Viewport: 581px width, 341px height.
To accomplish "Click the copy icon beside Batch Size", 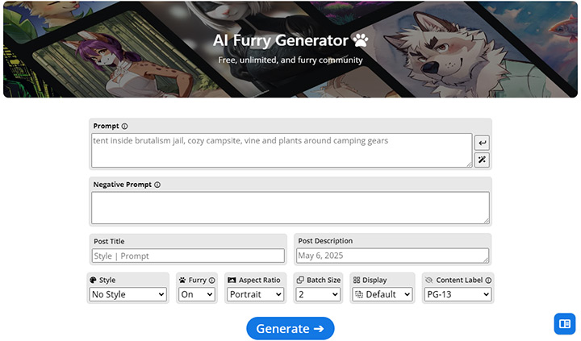I will tap(300, 280).
